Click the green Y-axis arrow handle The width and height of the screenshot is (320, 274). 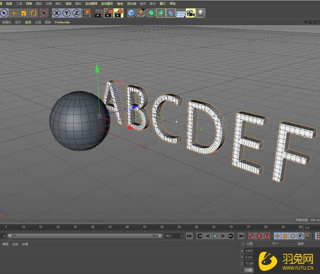[x=97, y=68]
